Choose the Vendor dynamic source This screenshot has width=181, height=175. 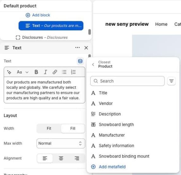pyautogui.click(x=133, y=104)
